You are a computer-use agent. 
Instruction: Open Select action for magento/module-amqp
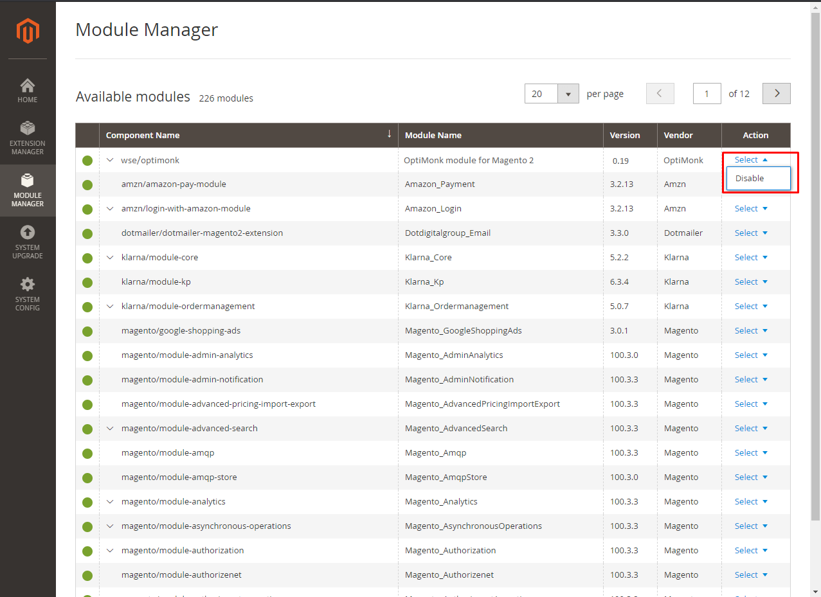point(751,452)
